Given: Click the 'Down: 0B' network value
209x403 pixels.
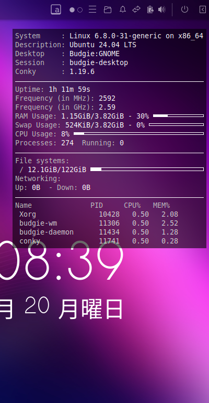Looking at the screenshot, I should click(x=74, y=188).
